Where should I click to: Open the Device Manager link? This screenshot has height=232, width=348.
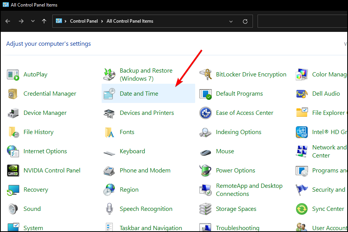[x=45, y=113]
